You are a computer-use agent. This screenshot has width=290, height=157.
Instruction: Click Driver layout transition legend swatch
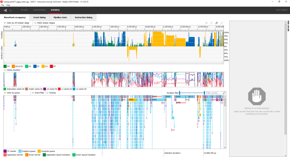(74, 155)
